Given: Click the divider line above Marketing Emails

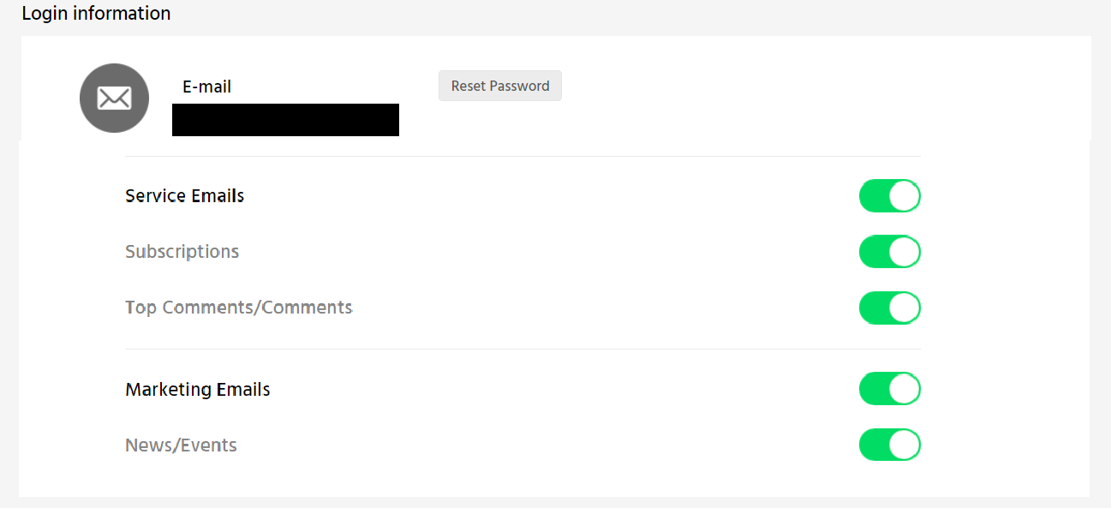Looking at the screenshot, I should pos(523,349).
